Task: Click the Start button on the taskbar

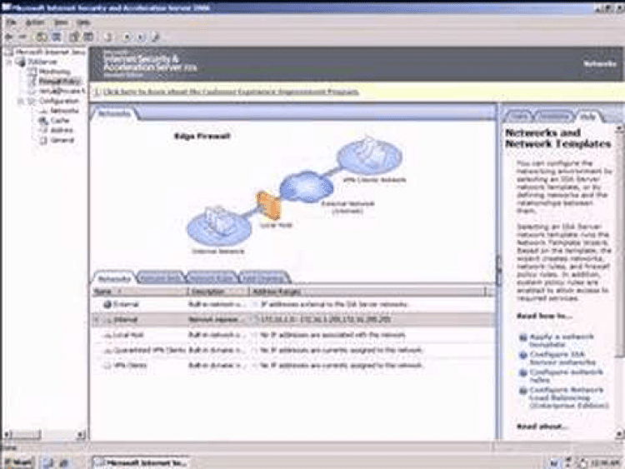Action: 18,462
